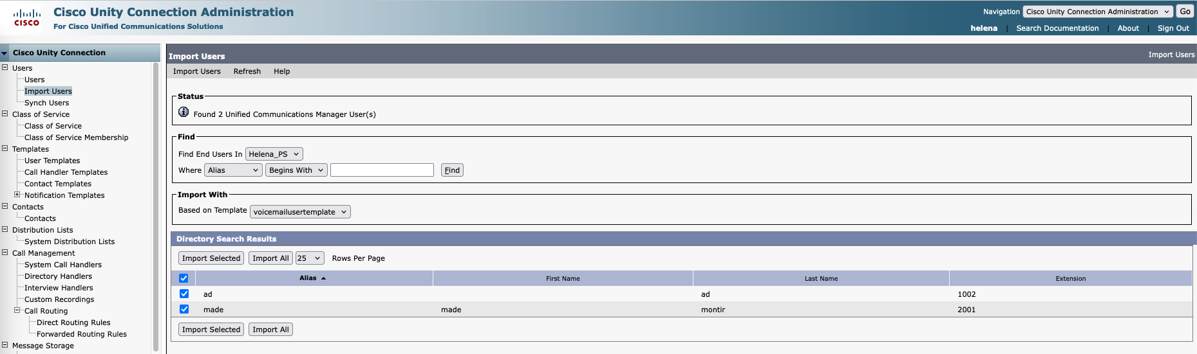Collapse the Call Routing tree node

[x=17, y=310]
